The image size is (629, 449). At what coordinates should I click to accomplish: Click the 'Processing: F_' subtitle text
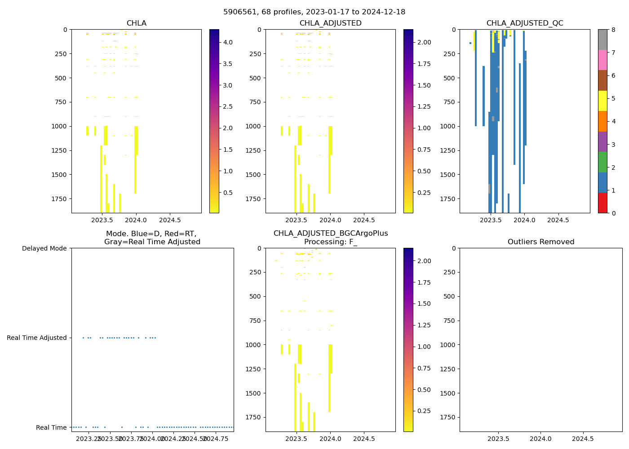[330, 242]
